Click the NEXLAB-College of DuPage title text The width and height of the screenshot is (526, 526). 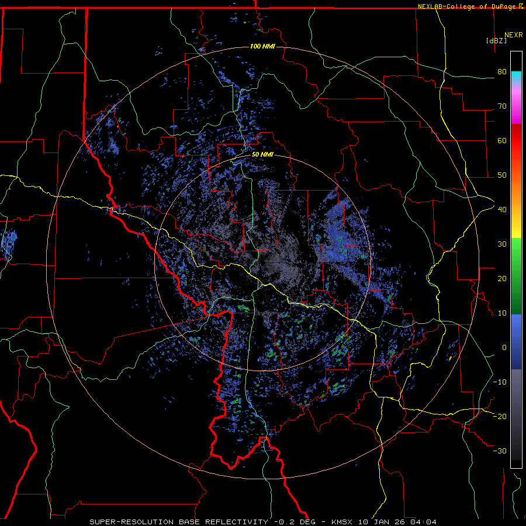(x=467, y=6)
